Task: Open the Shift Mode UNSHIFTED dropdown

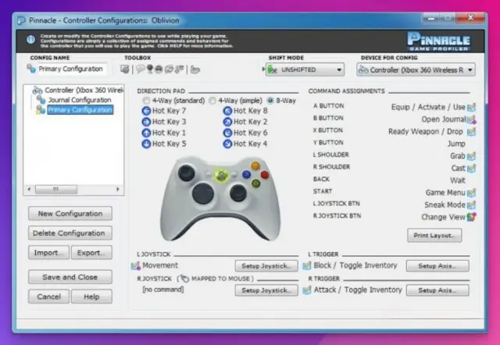Action: click(305, 69)
